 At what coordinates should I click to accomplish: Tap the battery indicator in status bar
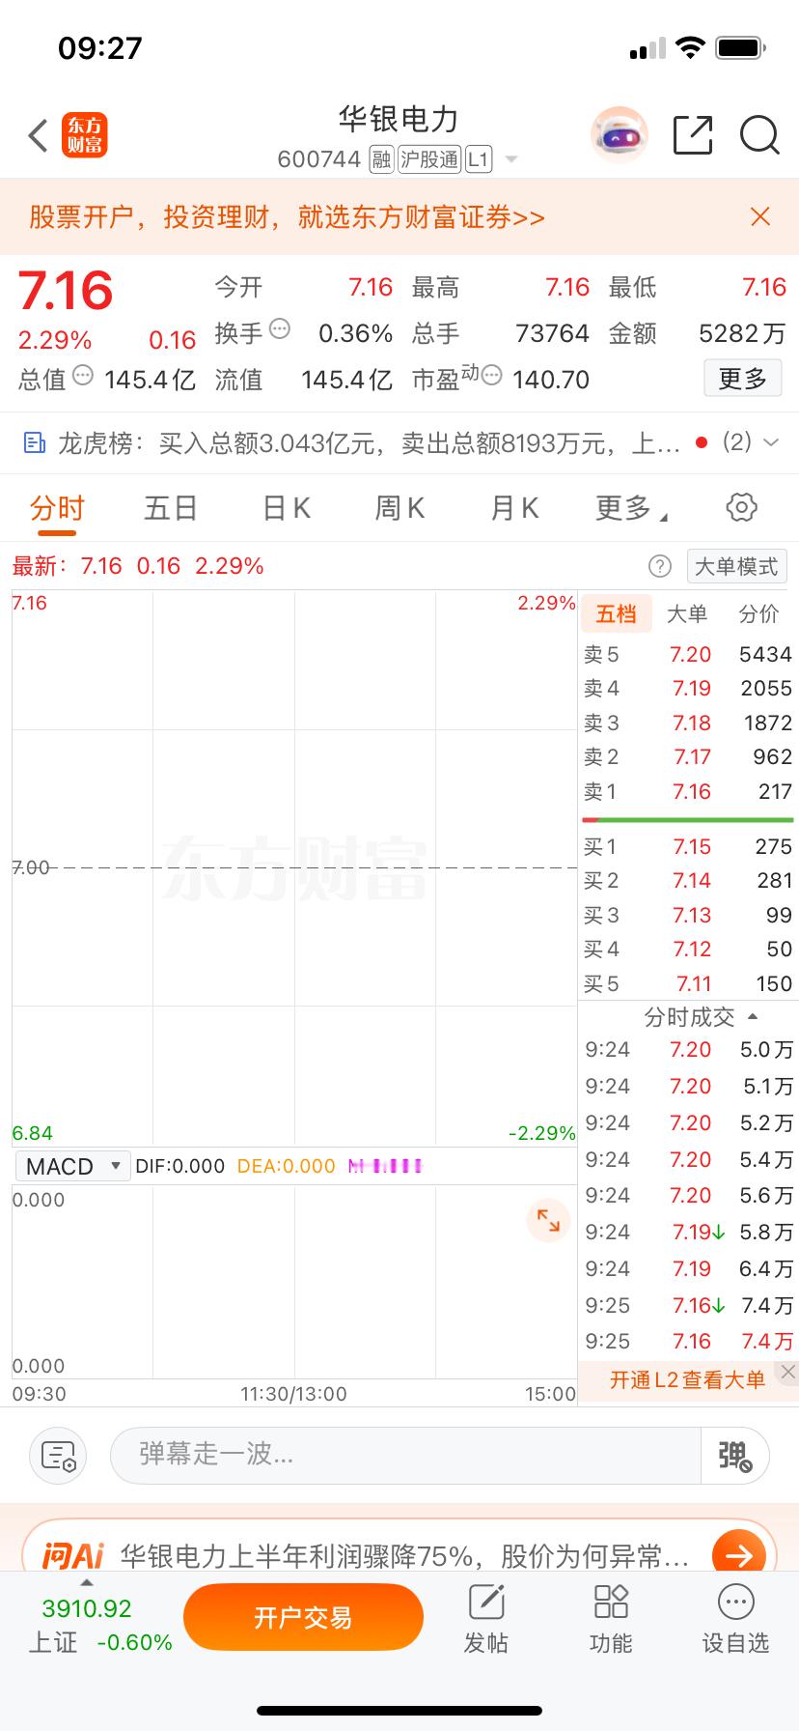tap(741, 47)
